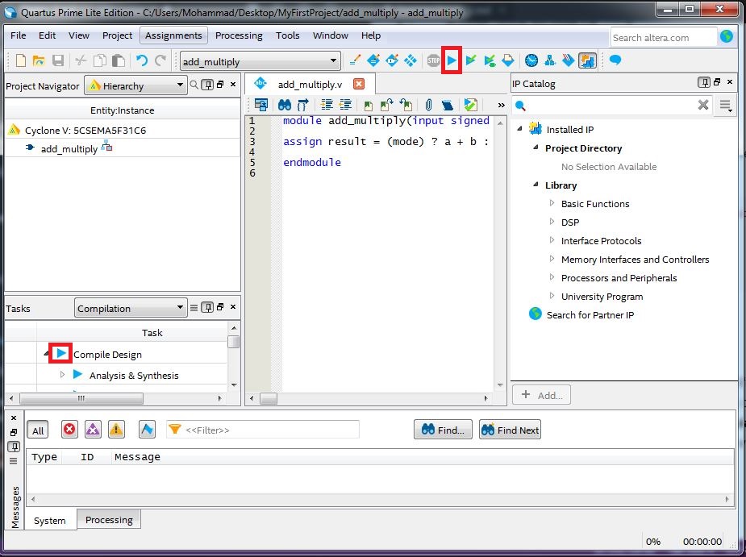This screenshot has width=746, height=557.
Task: Open the Compilation dropdown in Tasks panel
Action: (130, 308)
